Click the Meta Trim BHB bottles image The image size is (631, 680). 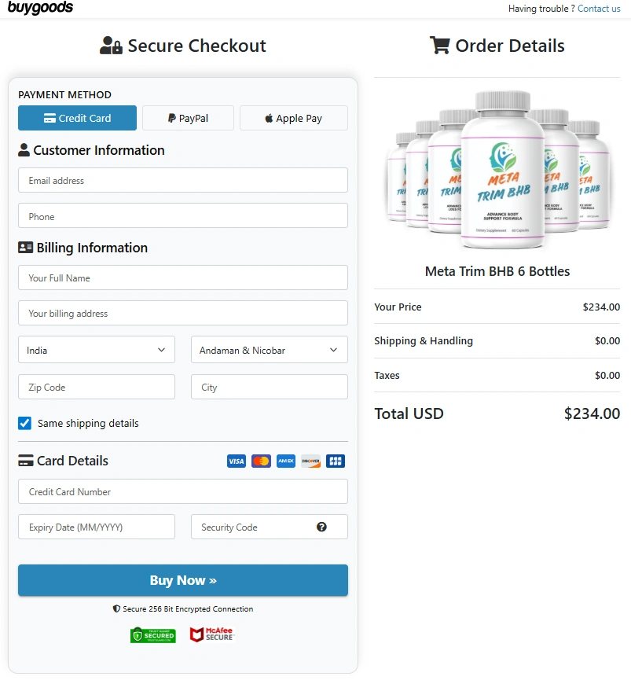tap(497, 169)
